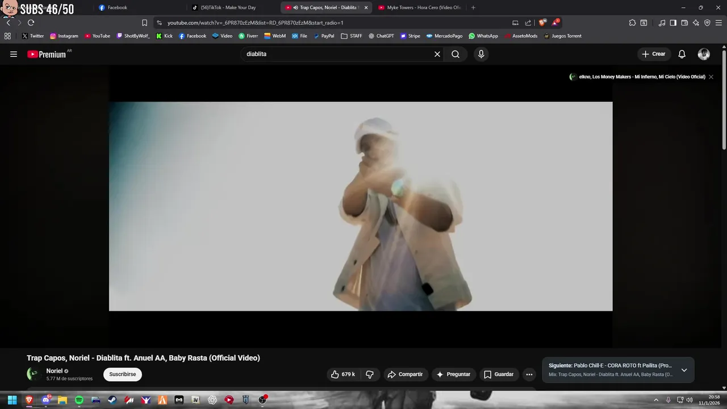Switch to the Myke Towers Hora Cero tab

point(419,7)
